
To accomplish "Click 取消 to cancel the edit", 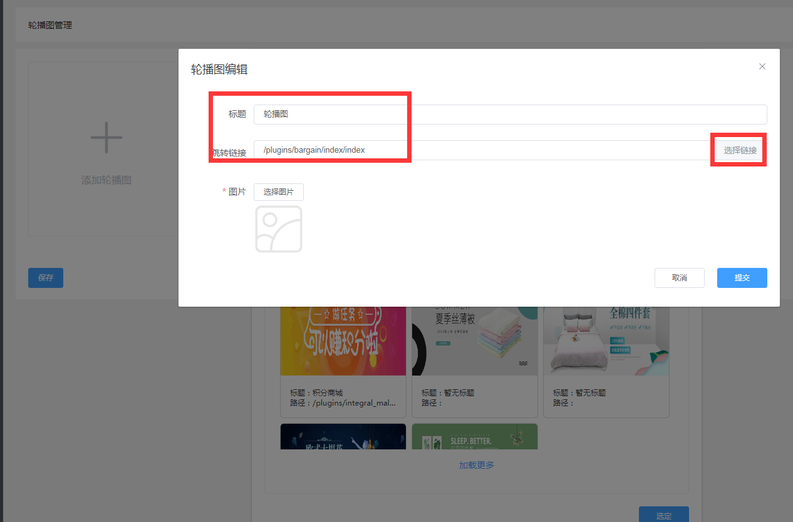I will click(x=679, y=278).
